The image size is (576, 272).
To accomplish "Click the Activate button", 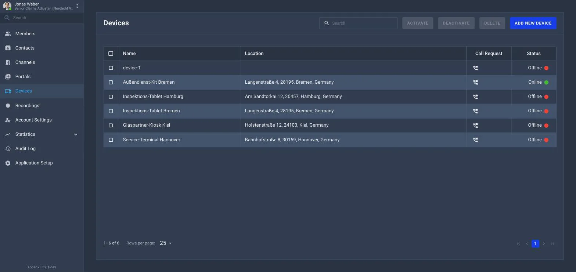I will pos(418,23).
